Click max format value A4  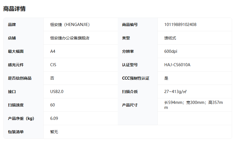(53, 51)
